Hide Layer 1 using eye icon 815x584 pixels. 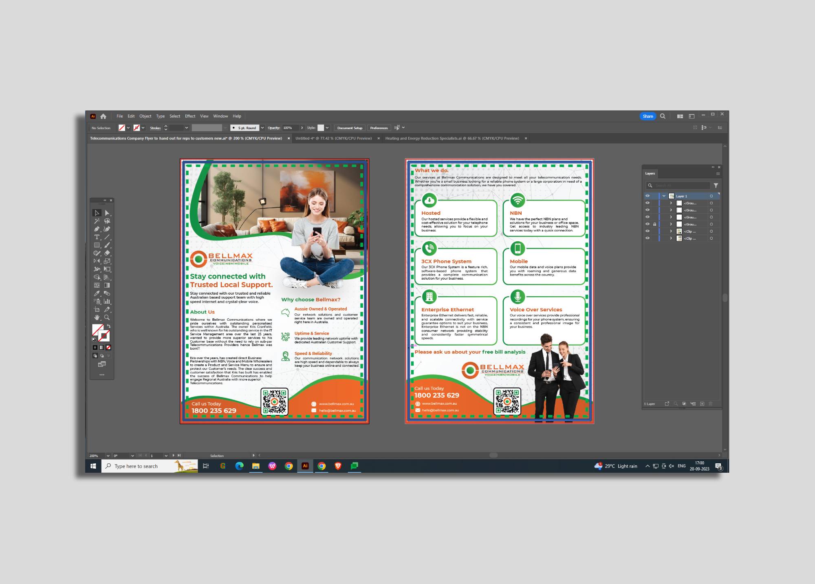tap(648, 196)
